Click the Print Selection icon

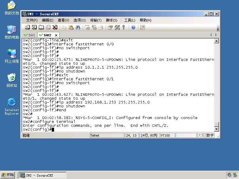click(x=94, y=27)
